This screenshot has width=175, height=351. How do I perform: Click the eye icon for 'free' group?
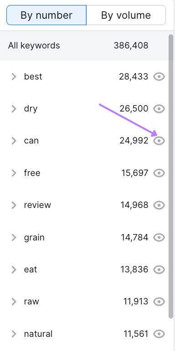(x=159, y=173)
